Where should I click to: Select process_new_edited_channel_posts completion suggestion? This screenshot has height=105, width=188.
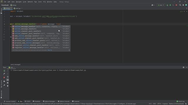(x=41, y=41)
